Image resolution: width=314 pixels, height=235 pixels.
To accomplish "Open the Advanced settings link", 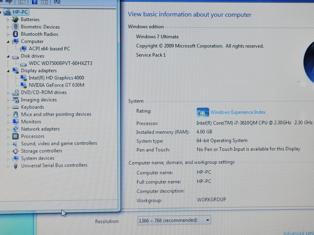I will pos(299,233).
